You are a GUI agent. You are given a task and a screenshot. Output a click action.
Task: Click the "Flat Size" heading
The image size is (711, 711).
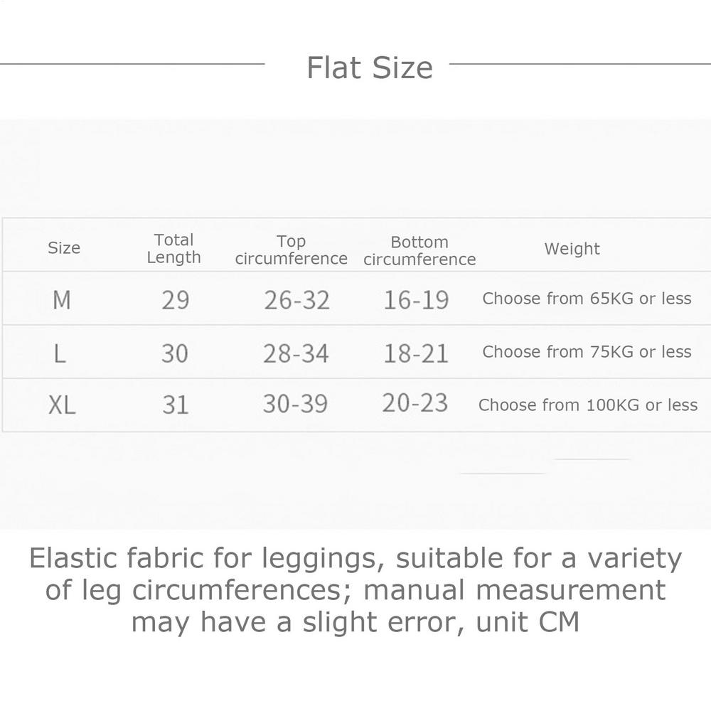[369, 68]
